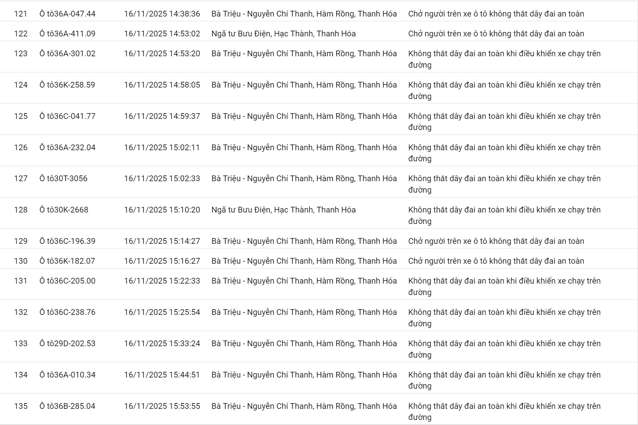Viewport: 638px width, 425px height.
Task: Select the timestamp 16/11/2025 15:02:11
Action: 162,148
